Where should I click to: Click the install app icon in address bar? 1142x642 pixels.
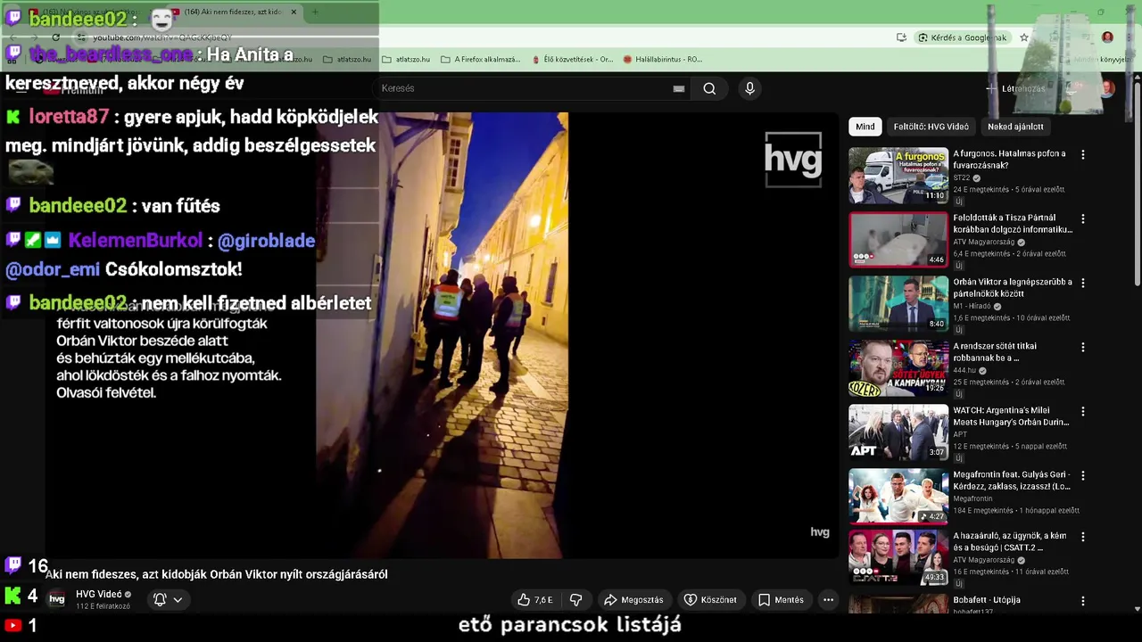pos(901,37)
